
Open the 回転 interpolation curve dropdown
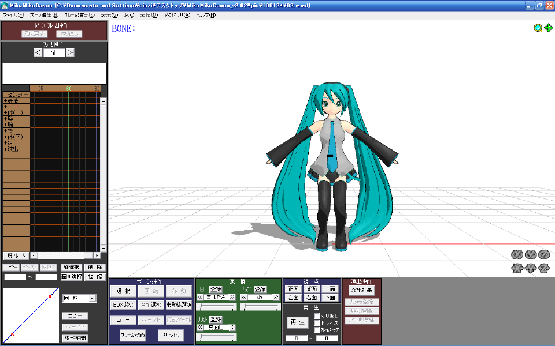(x=92, y=298)
